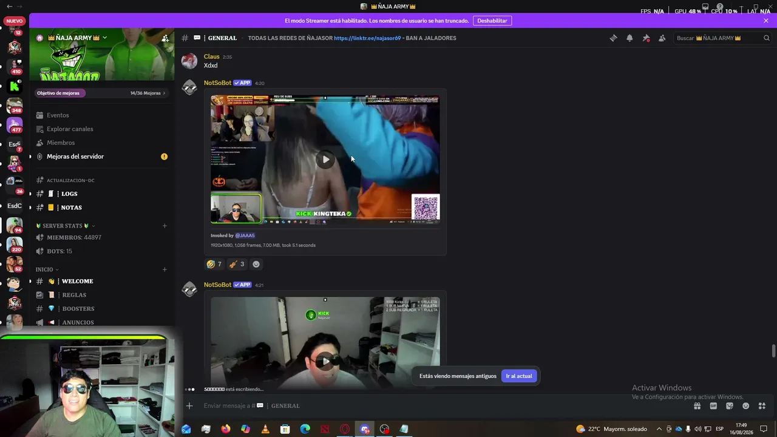Add reaction to the first NotSoBot message

point(256,264)
